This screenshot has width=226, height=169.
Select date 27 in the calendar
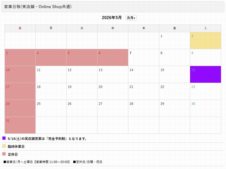(x=113, y=108)
